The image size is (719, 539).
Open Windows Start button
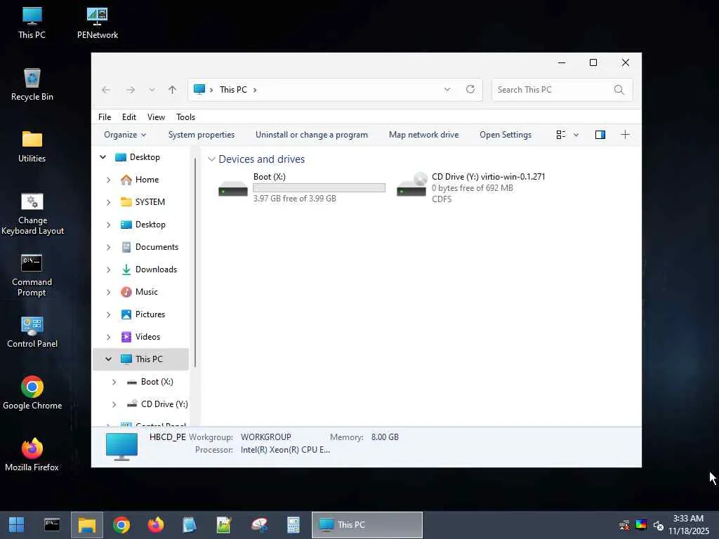17,525
